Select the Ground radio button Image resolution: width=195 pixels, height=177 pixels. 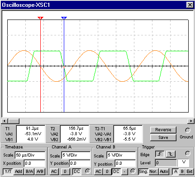(x=188, y=130)
